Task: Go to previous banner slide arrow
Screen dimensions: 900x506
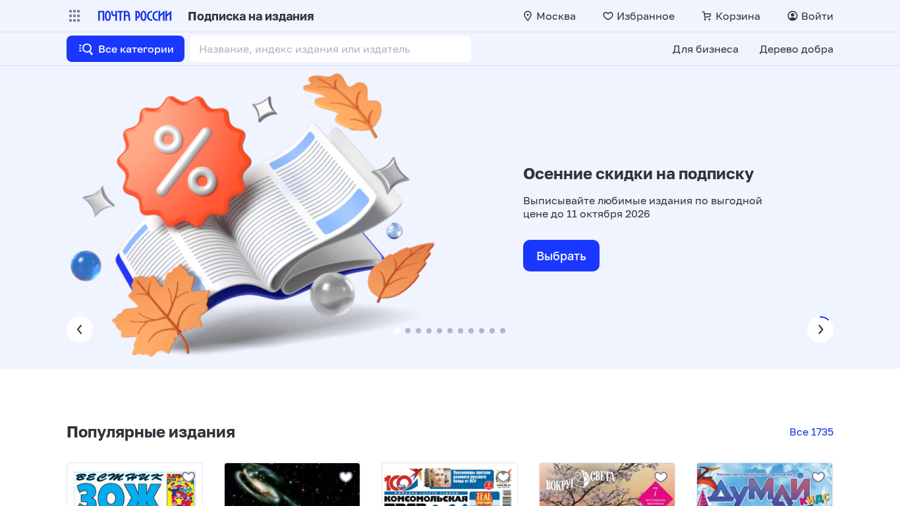Action: coord(80,329)
